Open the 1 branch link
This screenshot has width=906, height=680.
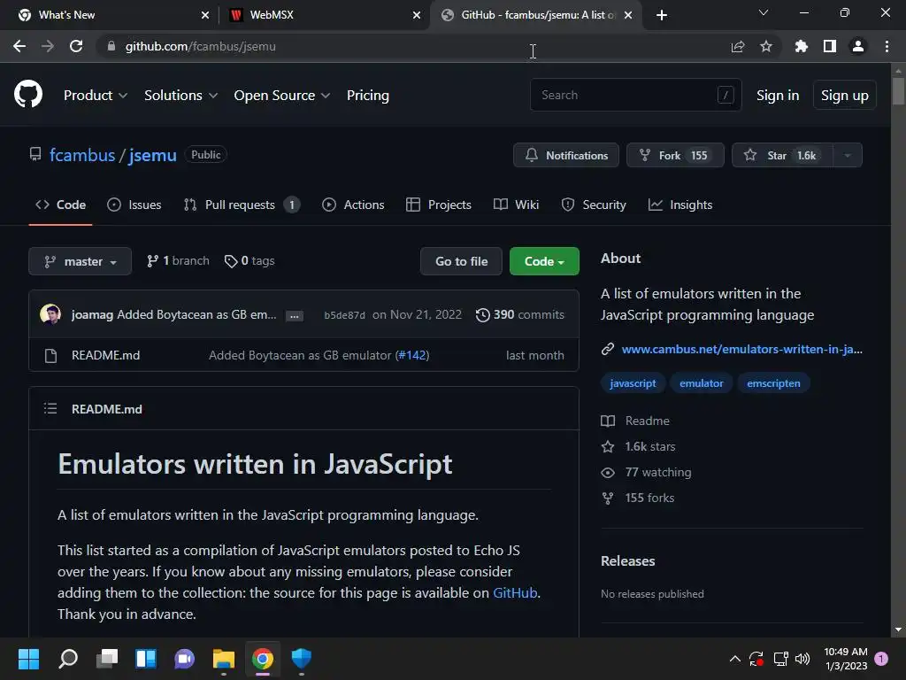[x=178, y=261]
